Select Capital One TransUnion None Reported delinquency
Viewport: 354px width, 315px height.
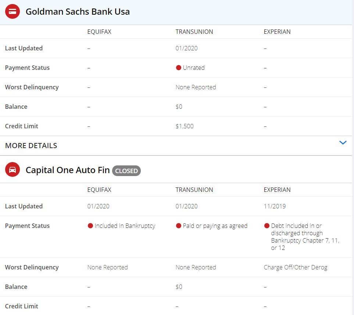tap(196, 267)
